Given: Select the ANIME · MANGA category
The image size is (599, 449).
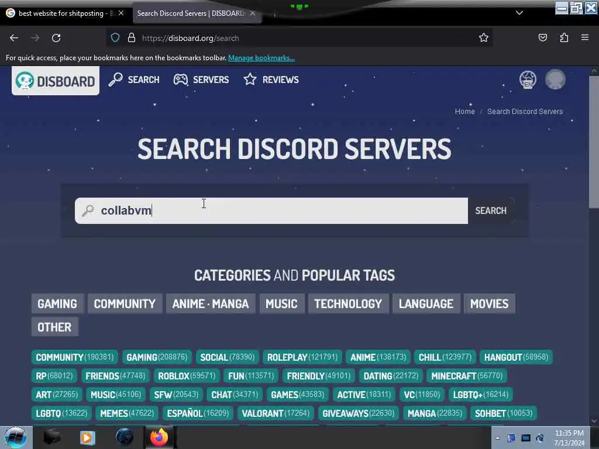Looking at the screenshot, I should click(x=211, y=303).
